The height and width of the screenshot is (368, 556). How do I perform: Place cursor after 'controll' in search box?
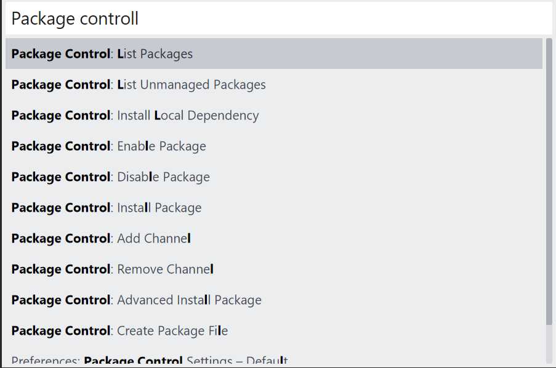(x=140, y=19)
